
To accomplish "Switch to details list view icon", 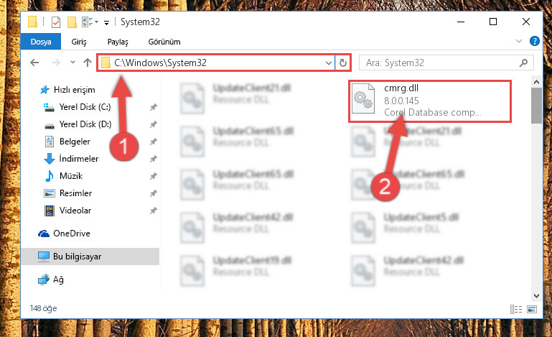I will 515,309.
